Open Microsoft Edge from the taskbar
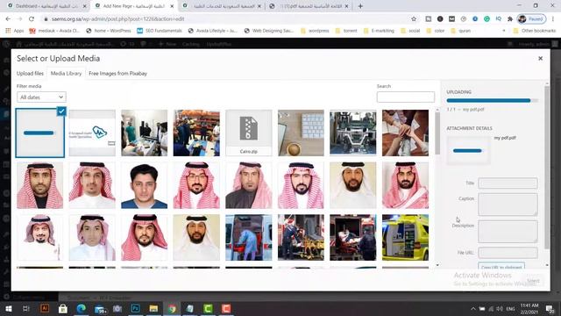 [x=82, y=308]
